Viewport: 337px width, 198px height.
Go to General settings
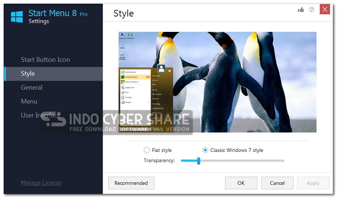point(31,87)
